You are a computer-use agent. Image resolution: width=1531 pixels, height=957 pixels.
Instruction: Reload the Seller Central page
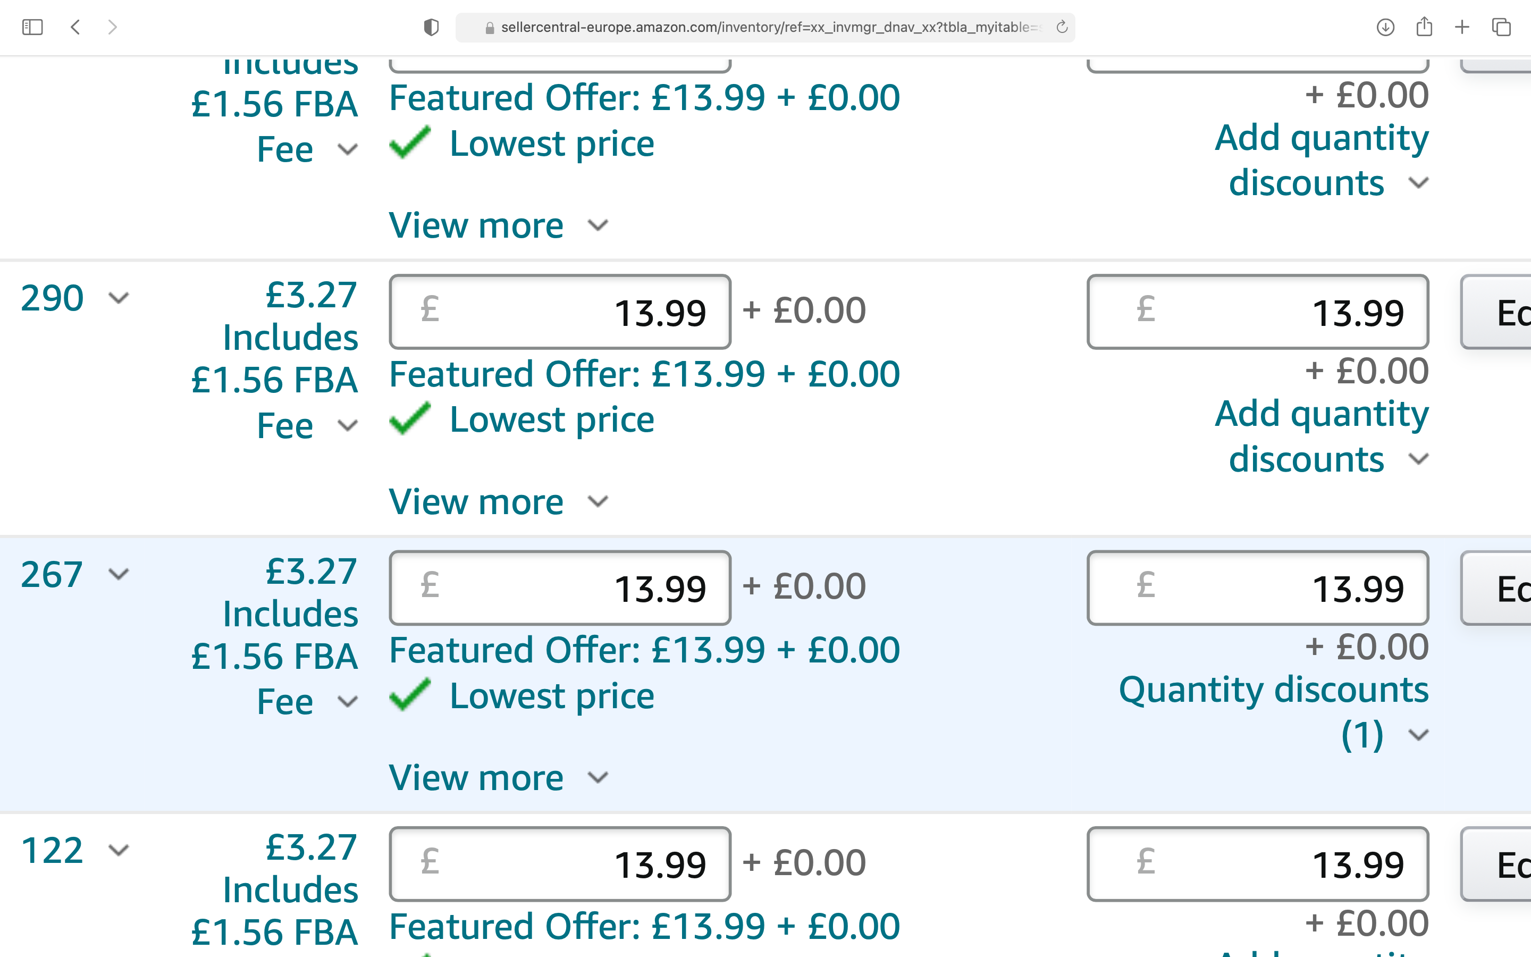(x=1062, y=27)
